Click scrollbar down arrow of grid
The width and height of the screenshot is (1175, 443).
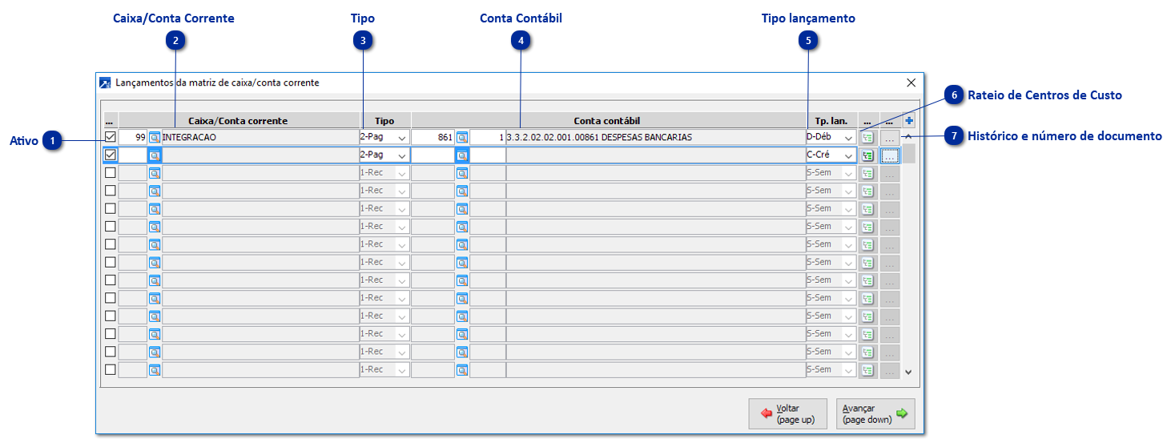908,372
